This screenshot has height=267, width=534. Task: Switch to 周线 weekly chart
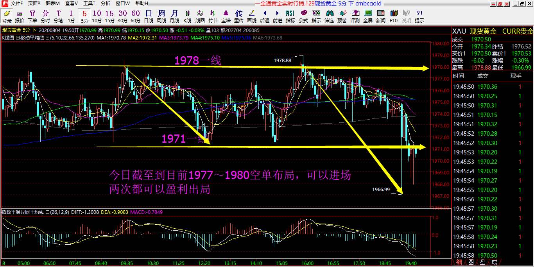161,17
